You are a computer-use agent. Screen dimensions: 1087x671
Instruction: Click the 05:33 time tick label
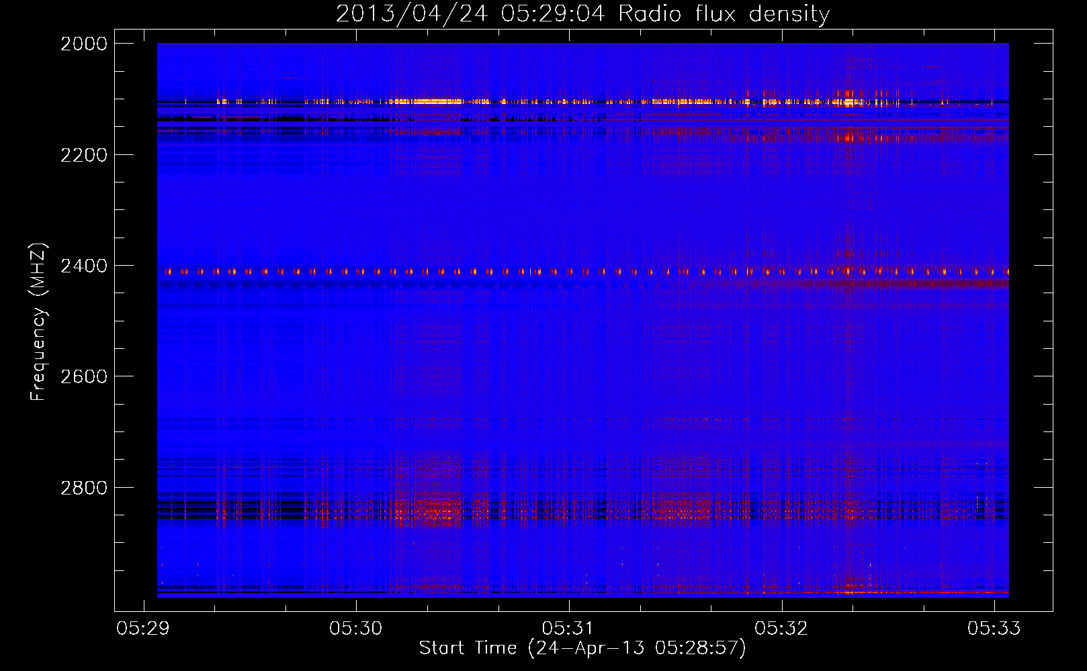994,628
